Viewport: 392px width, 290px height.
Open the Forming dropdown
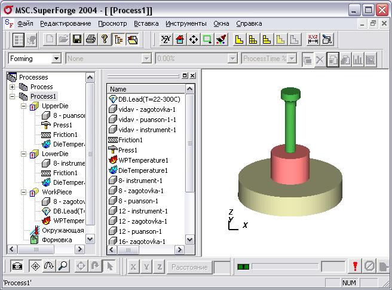pos(57,59)
